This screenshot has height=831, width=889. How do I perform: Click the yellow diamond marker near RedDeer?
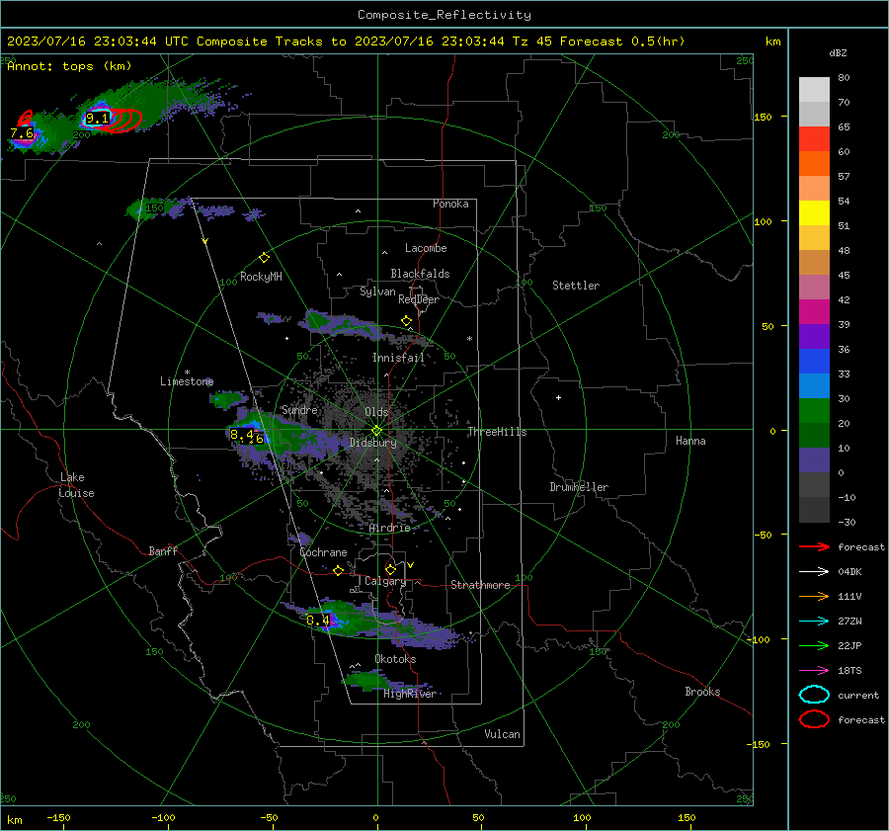tap(407, 321)
